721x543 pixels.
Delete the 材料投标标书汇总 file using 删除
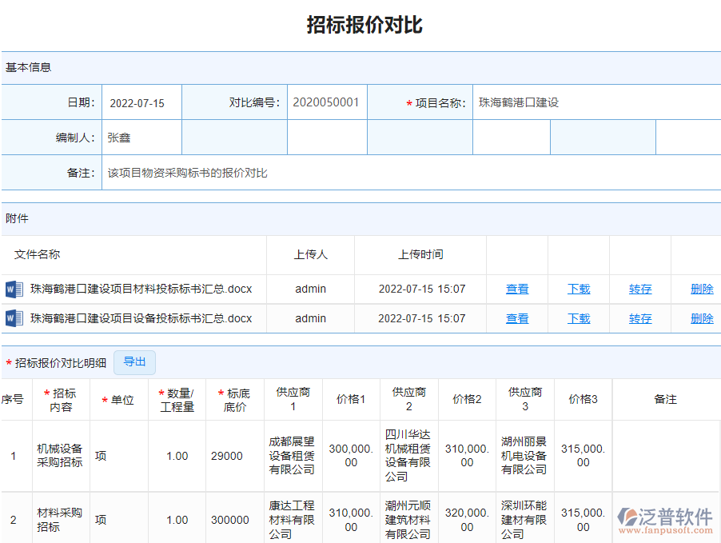(700, 289)
